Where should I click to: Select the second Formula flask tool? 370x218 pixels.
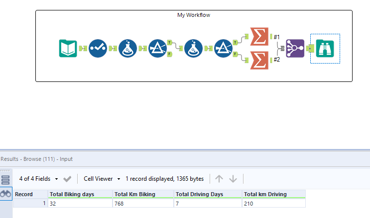pyautogui.click(x=193, y=48)
